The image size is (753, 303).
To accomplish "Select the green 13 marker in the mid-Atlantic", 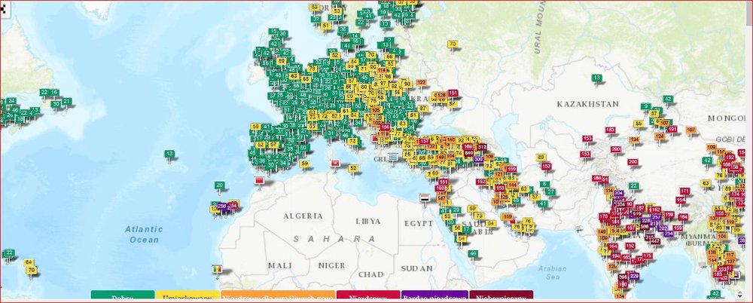I will [x=169, y=154].
